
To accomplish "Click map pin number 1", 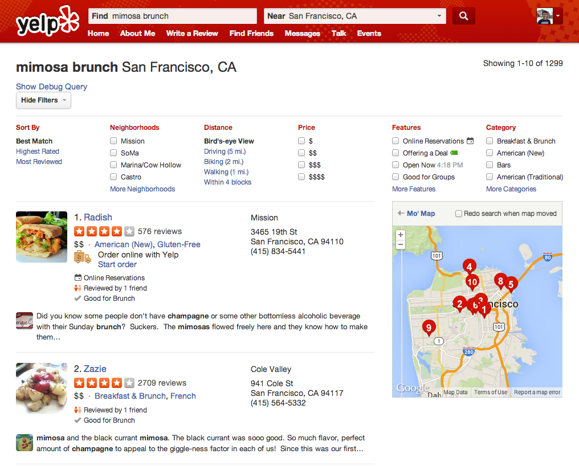I will coord(484,310).
